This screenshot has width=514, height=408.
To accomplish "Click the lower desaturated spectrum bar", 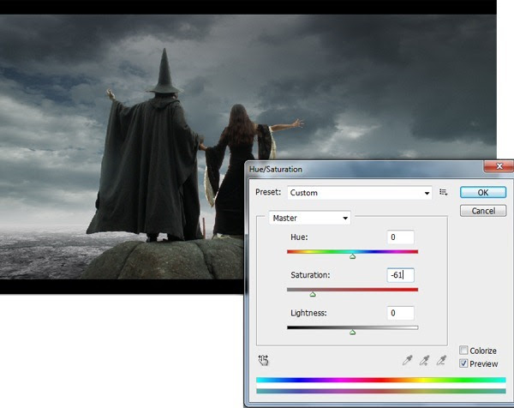I will point(381,391).
